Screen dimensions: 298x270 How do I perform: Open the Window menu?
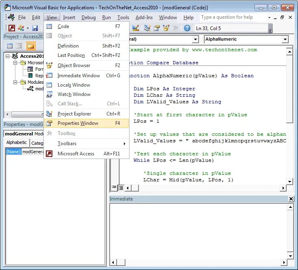click(168, 17)
